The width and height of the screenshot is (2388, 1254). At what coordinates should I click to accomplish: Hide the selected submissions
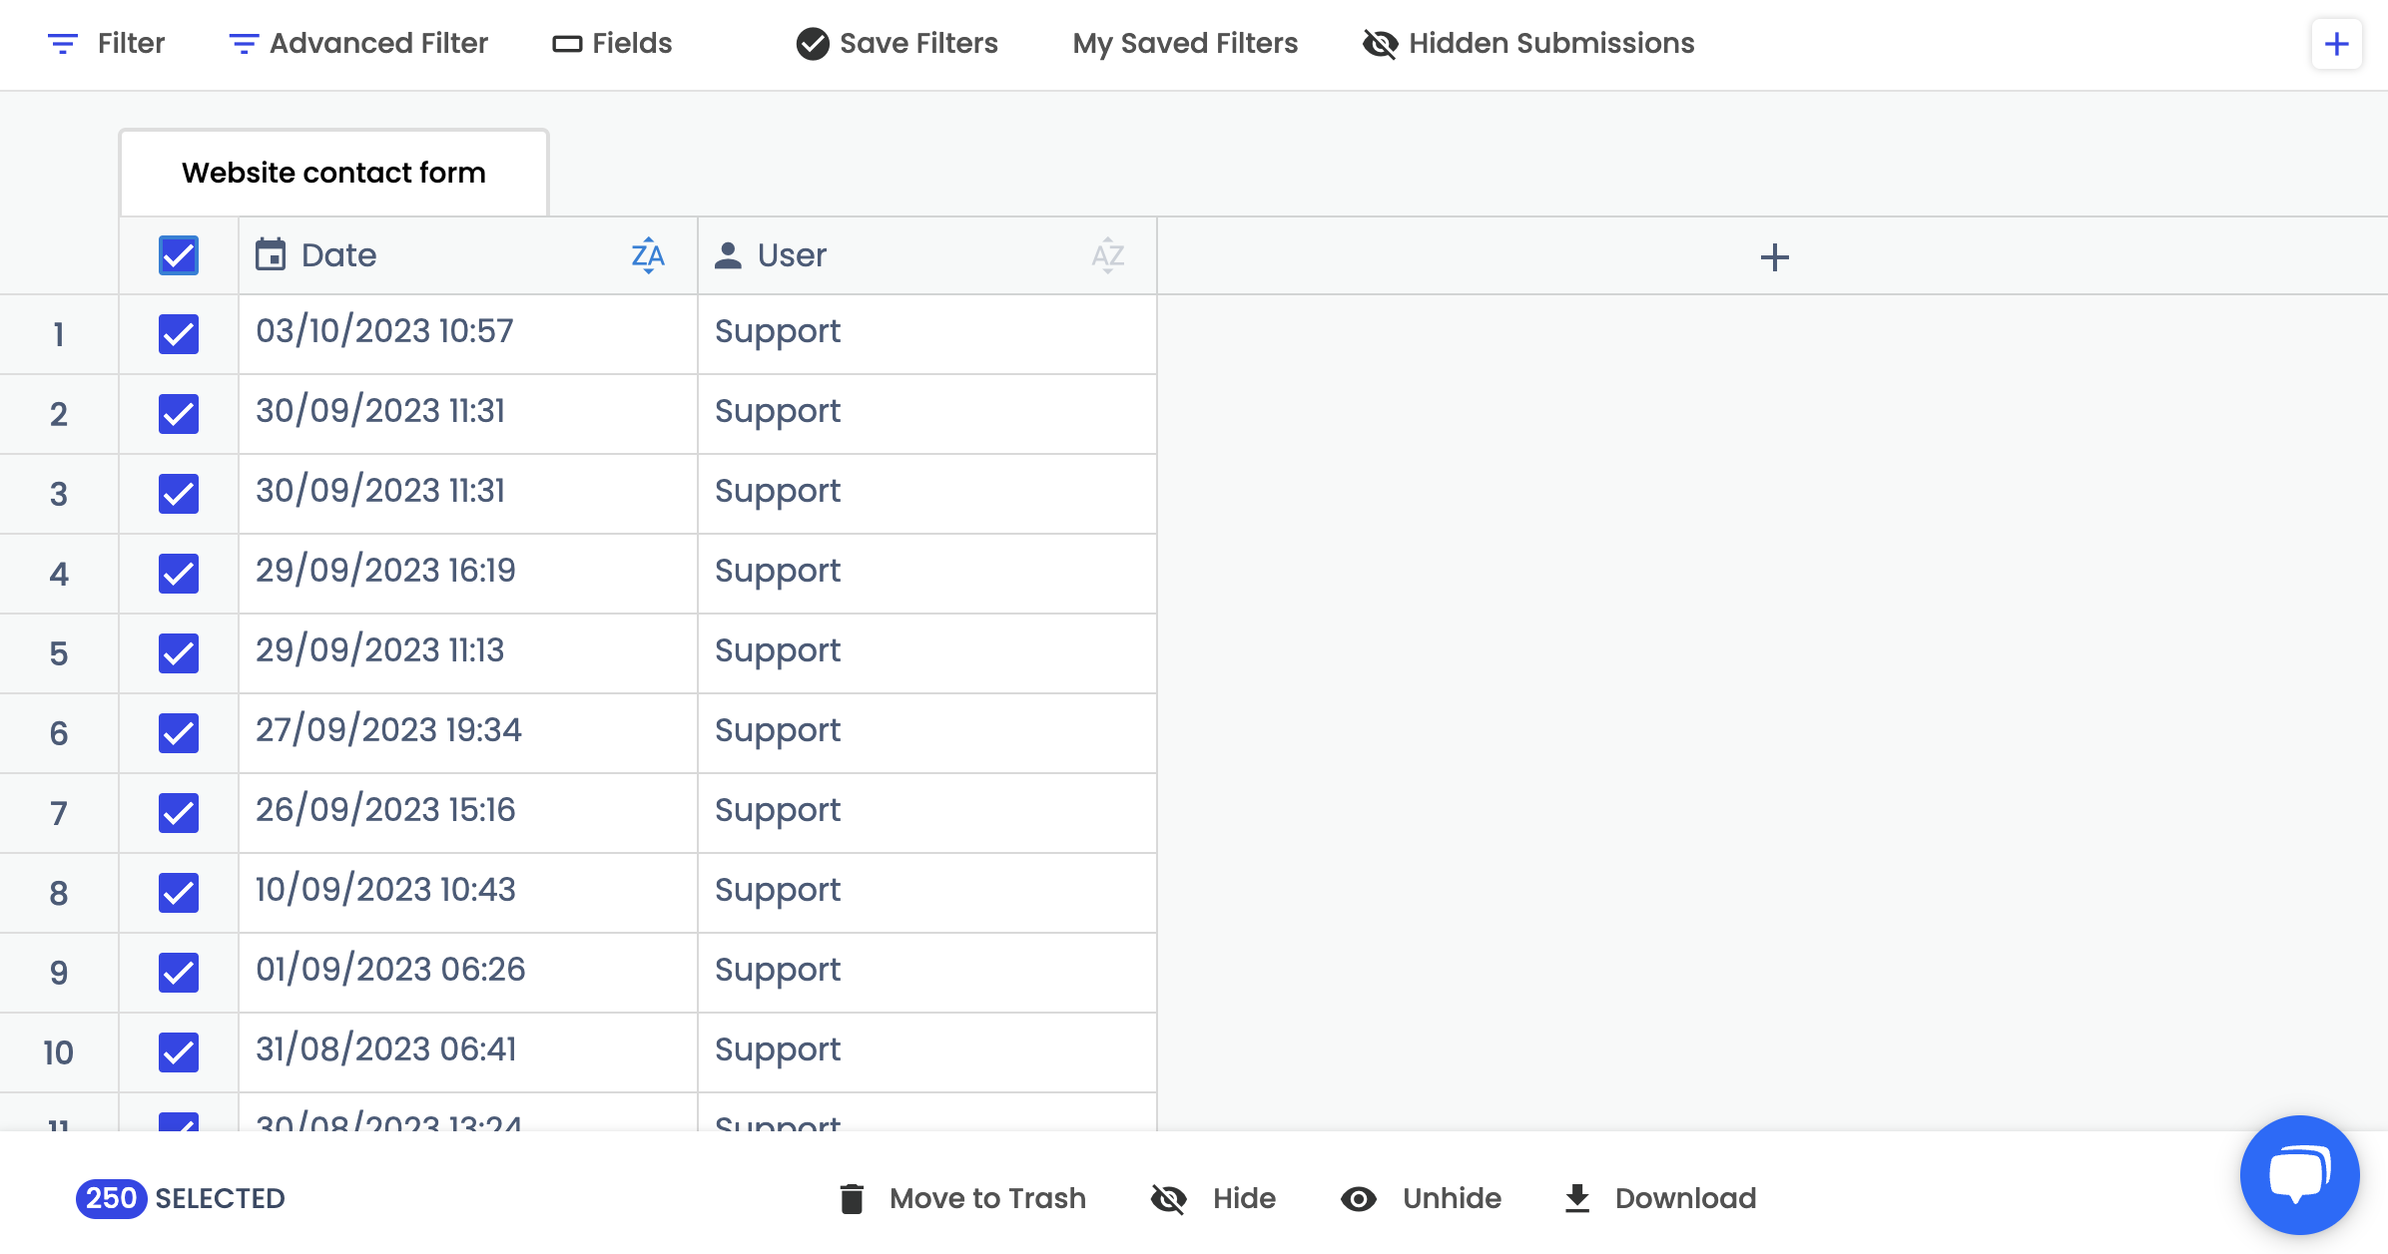(x=1213, y=1198)
